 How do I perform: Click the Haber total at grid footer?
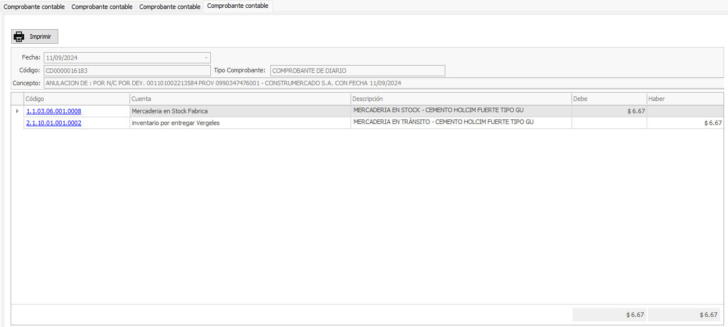pyautogui.click(x=685, y=315)
